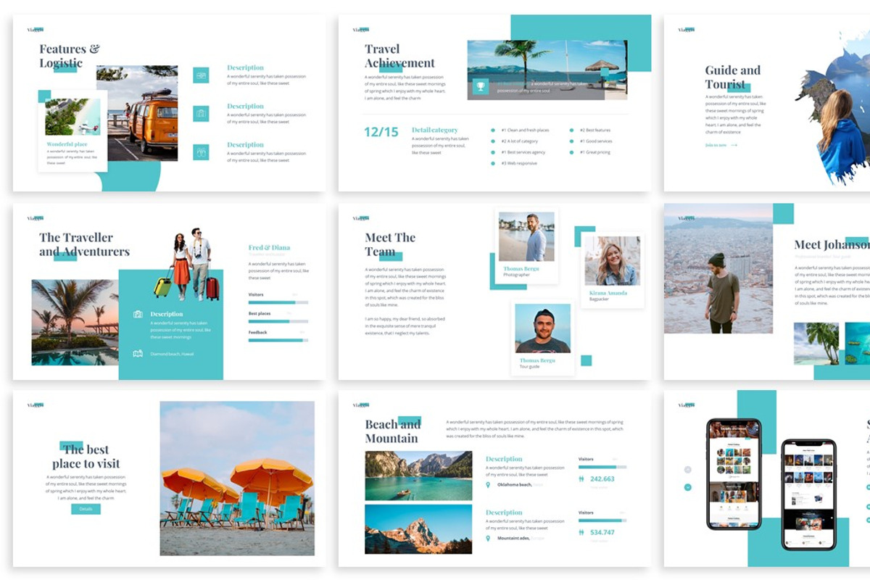Screen dimensions: 870x580
Task: Click the logo on the Meet The Team slide
Action: coord(361,218)
